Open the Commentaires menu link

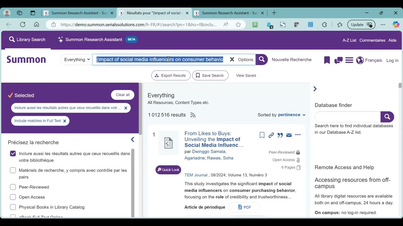click(372, 40)
